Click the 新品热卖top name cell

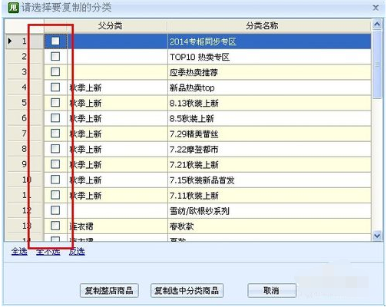[x=270, y=87]
